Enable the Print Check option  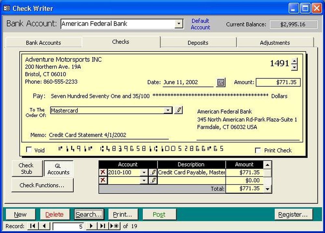[x=258, y=150]
